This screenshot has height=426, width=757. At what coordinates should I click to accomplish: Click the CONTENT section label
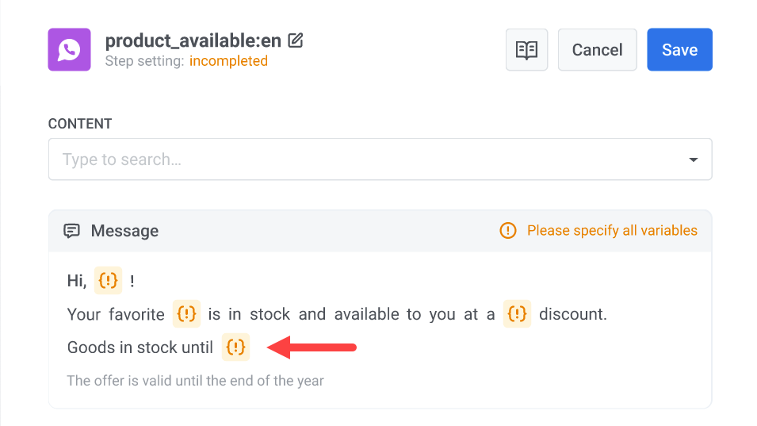pyautogui.click(x=80, y=124)
